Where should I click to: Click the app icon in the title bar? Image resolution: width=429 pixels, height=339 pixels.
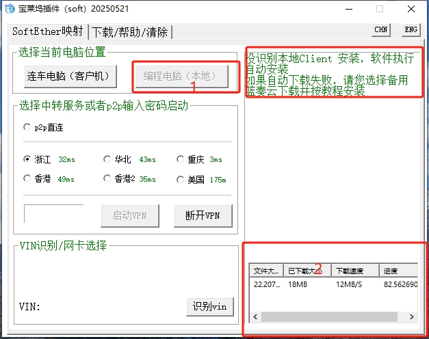(x=9, y=9)
